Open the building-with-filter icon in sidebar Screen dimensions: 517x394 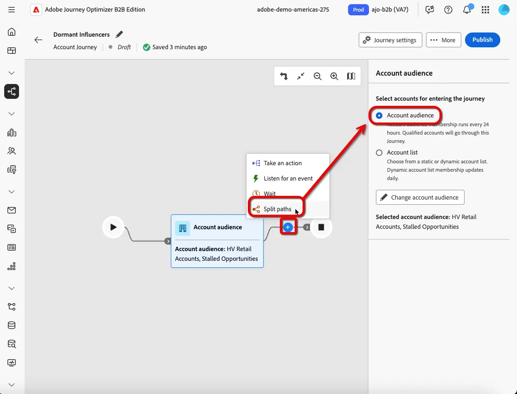(x=12, y=169)
